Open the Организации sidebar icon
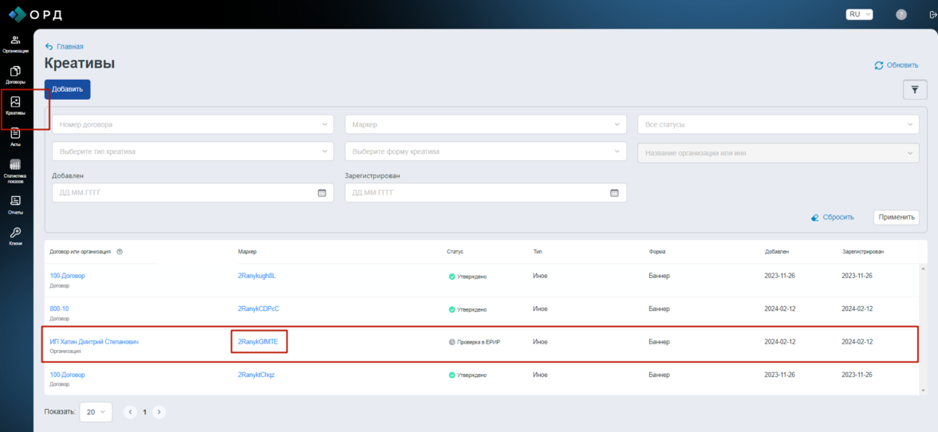Screen dimensions: 938x432 click(x=15, y=43)
